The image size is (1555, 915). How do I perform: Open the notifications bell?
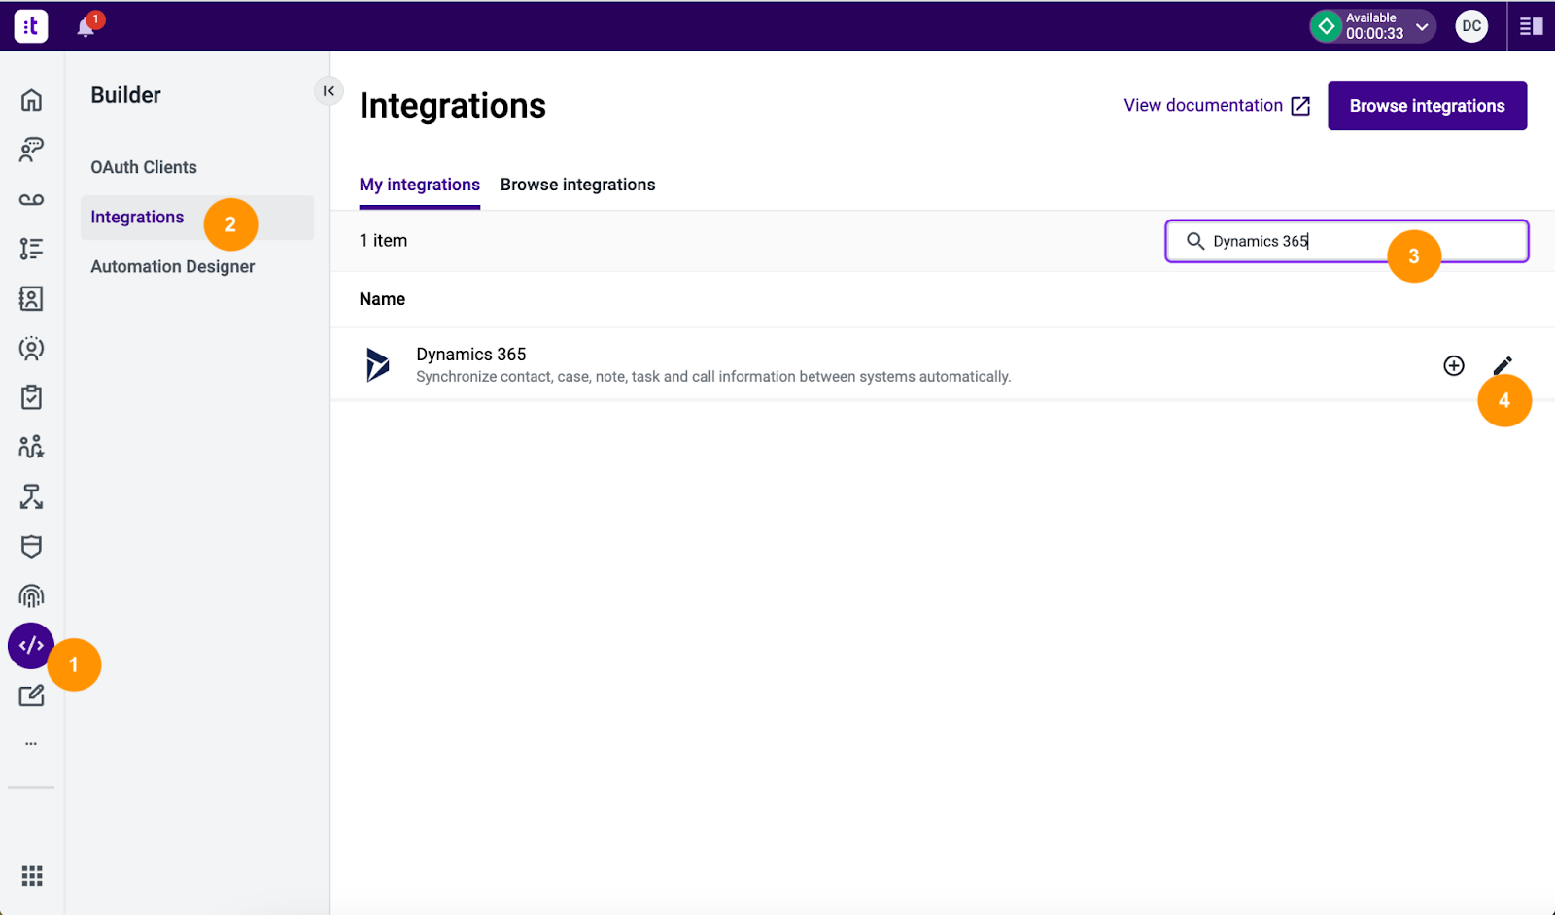pyautogui.click(x=86, y=27)
